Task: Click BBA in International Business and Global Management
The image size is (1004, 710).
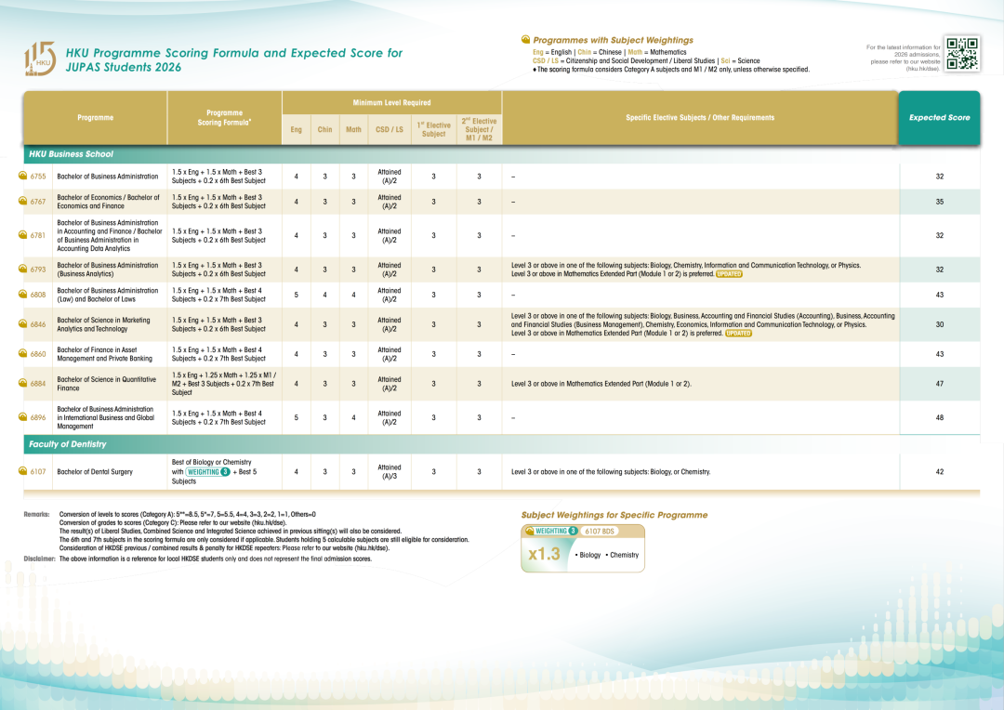Action: pyautogui.click(x=106, y=417)
